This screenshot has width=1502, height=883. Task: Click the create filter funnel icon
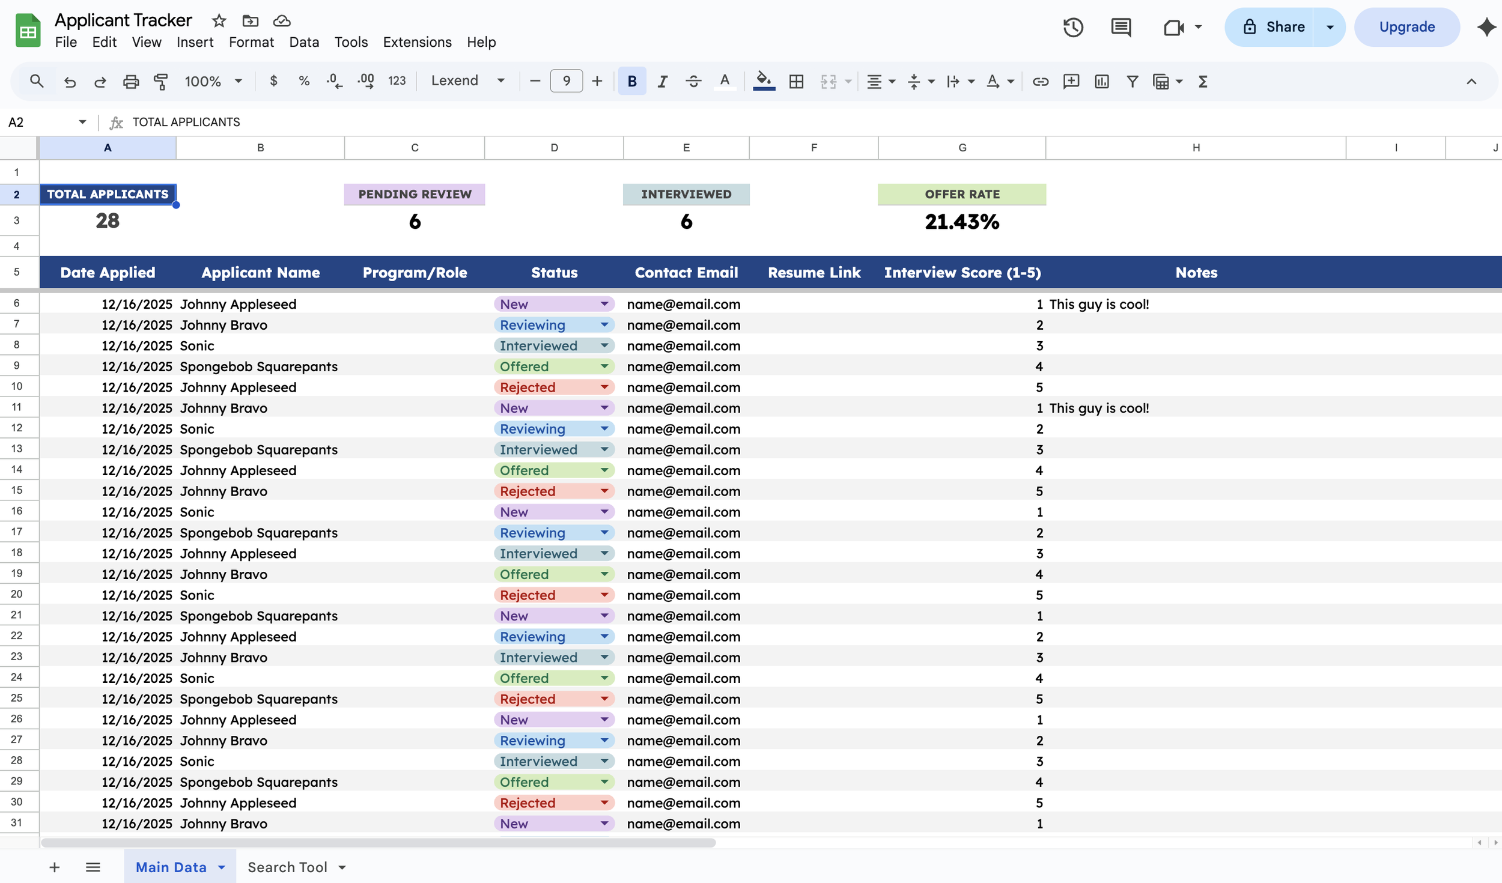pos(1132,81)
